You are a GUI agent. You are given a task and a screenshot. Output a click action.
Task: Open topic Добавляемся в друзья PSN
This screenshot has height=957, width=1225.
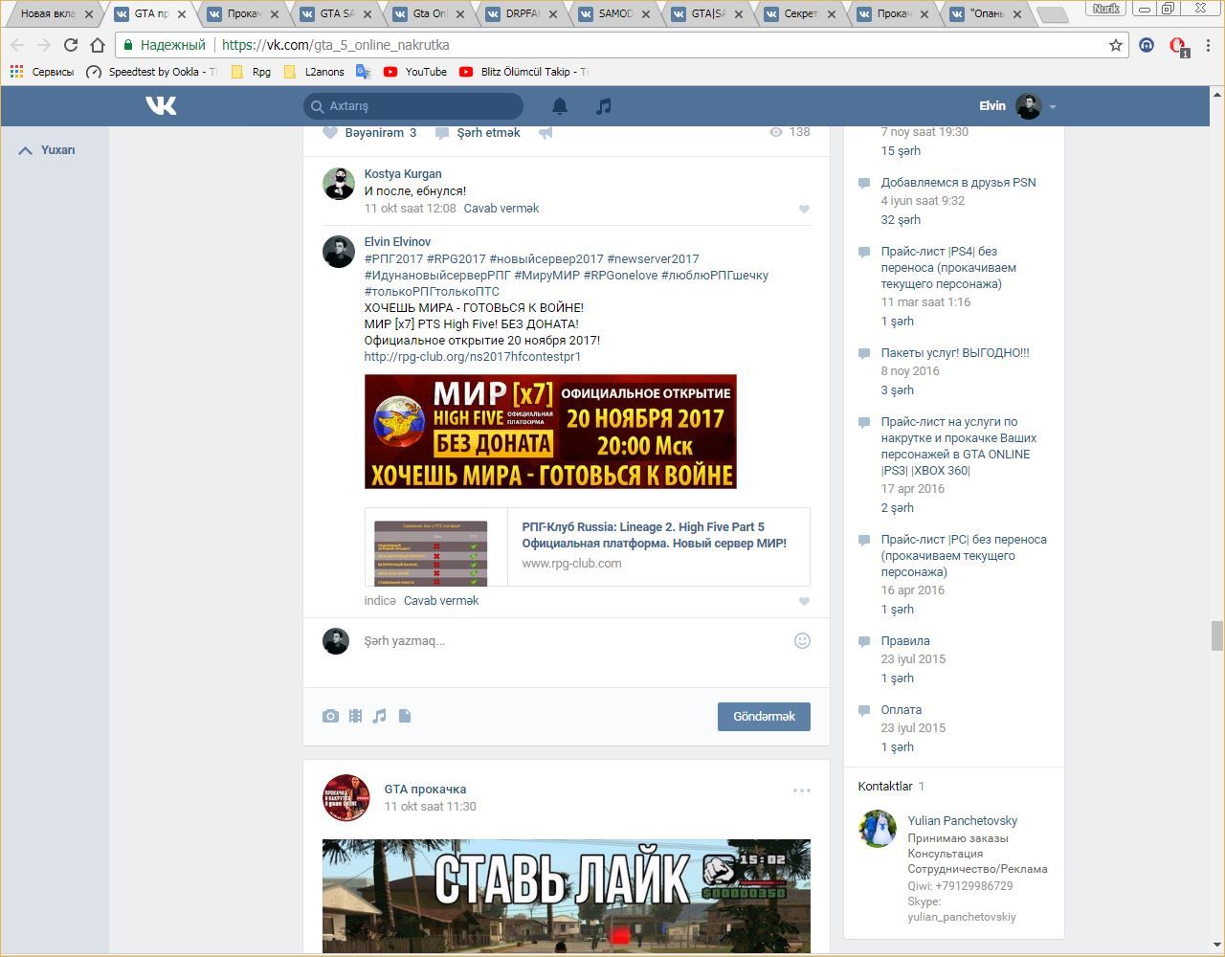[x=958, y=183]
